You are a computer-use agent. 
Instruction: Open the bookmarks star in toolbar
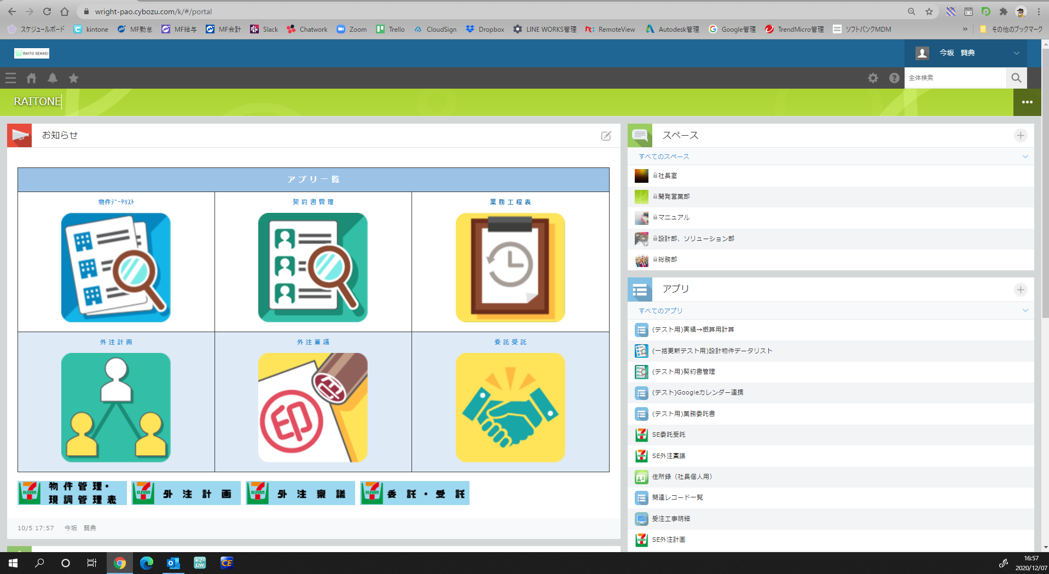point(73,78)
